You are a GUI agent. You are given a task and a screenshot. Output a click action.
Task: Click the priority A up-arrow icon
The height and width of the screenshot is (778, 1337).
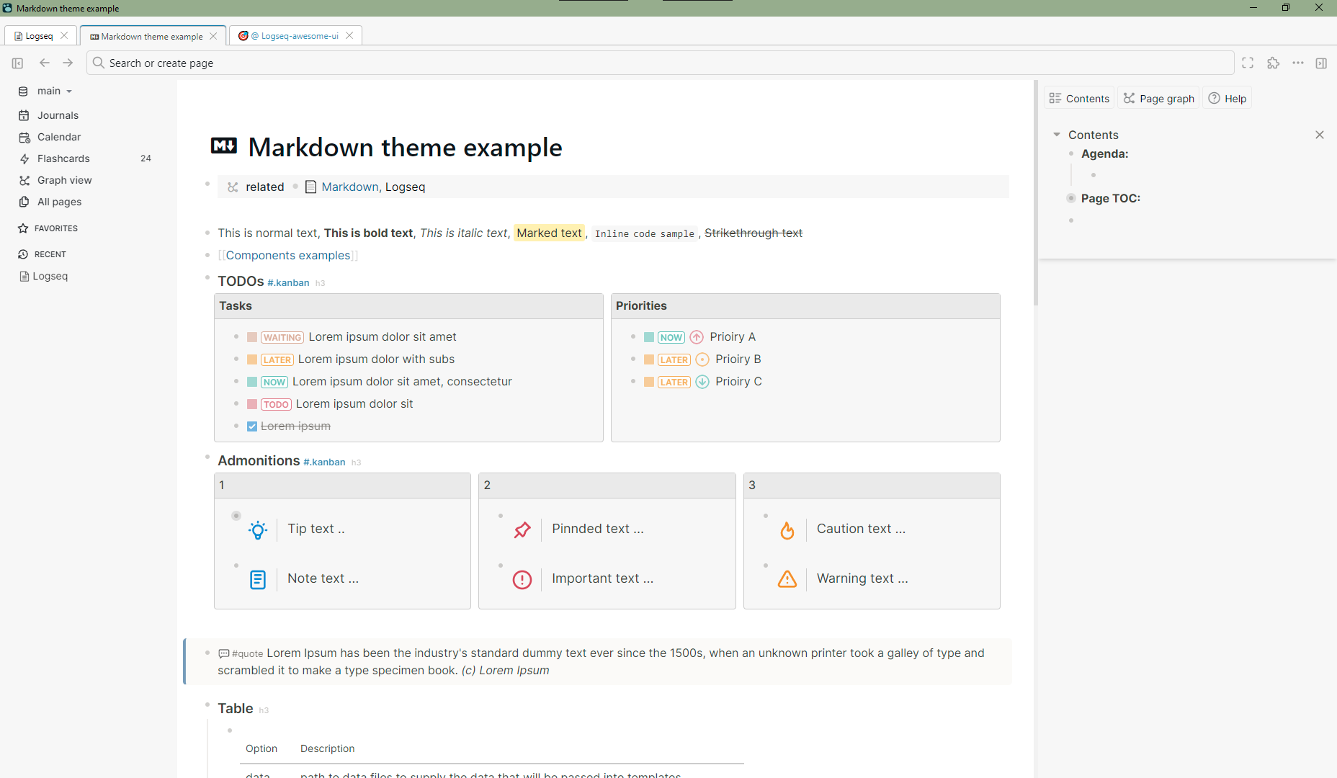(x=697, y=337)
